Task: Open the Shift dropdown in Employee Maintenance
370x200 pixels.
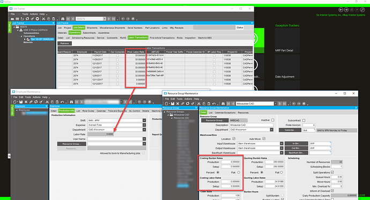Action: (x=144, y=120)
